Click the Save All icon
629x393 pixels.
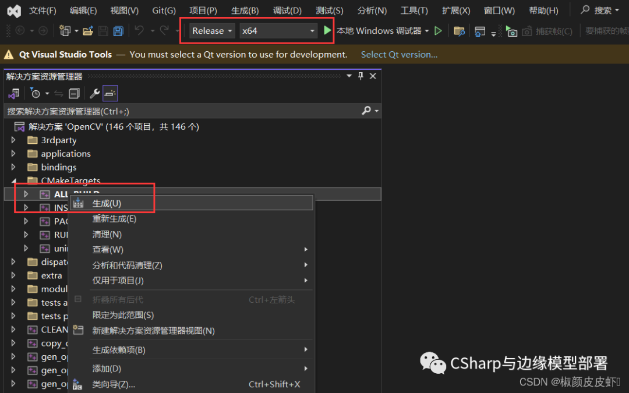[x=119, y=31]
